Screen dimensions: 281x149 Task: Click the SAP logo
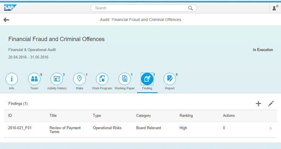tap(10, 8)
